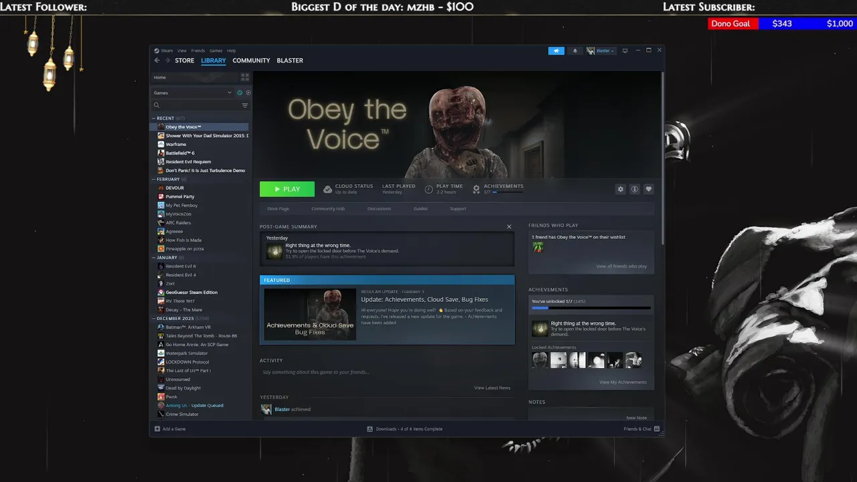The height and width of the screenshot is (482, 857).
Task: Open Friends & Chat icon
Action: 657,429
